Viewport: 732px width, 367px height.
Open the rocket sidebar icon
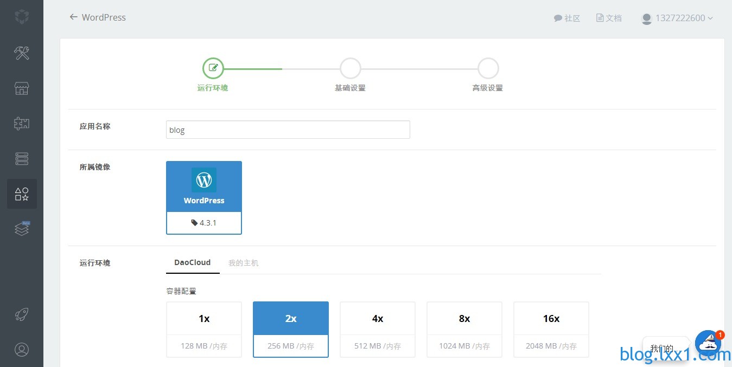(x=22, y=314)
